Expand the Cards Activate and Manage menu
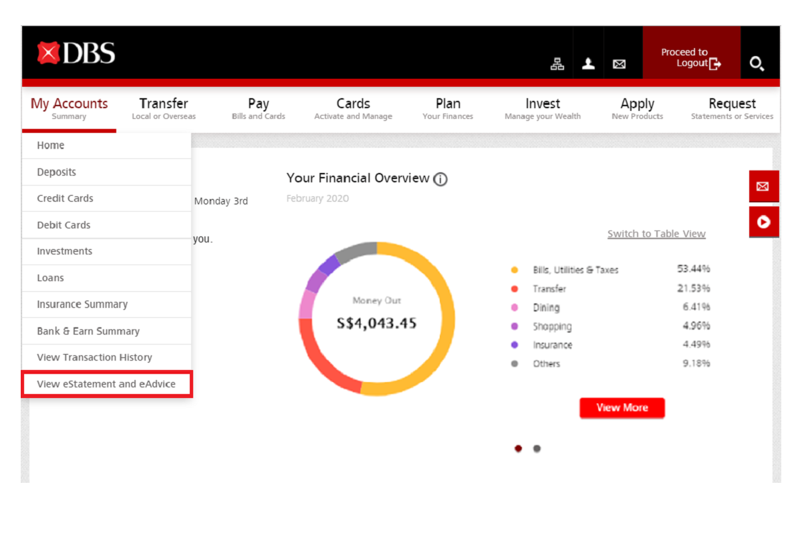The width and height of the screenshot is (802, 553). tap(353, 108)
